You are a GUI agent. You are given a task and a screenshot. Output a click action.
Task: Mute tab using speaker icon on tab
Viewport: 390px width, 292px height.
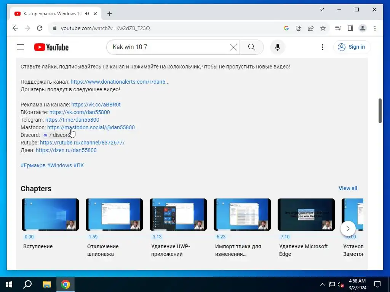(87, 14)
